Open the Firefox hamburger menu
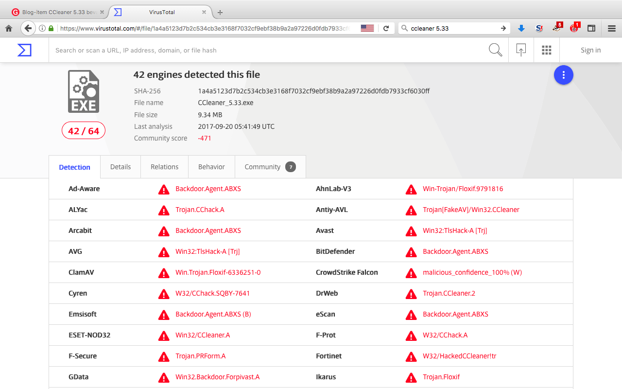 tap(612, 28)
